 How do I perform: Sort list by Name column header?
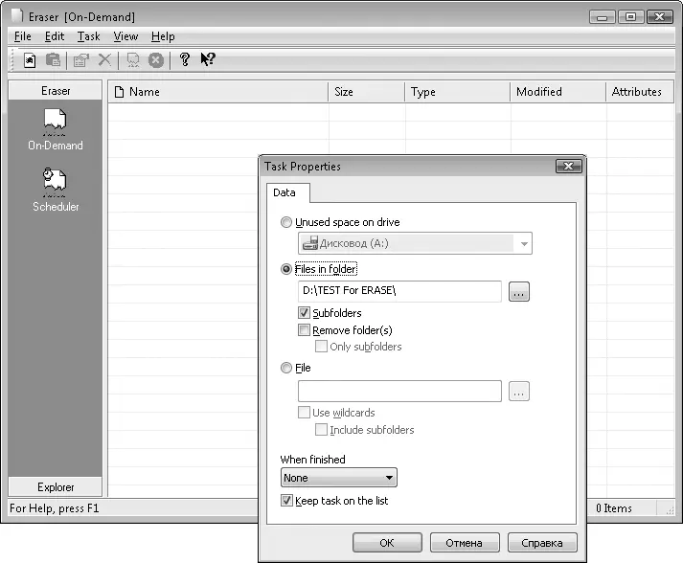pyautogui.click(x=217, y=92)
